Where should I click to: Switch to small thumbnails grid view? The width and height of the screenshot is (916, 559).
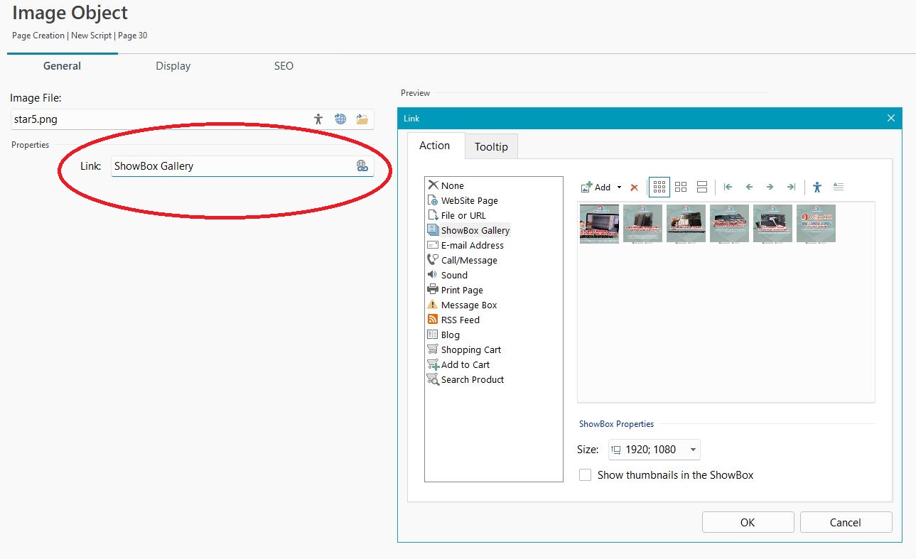pyautogui.click(x=659, y=187)
